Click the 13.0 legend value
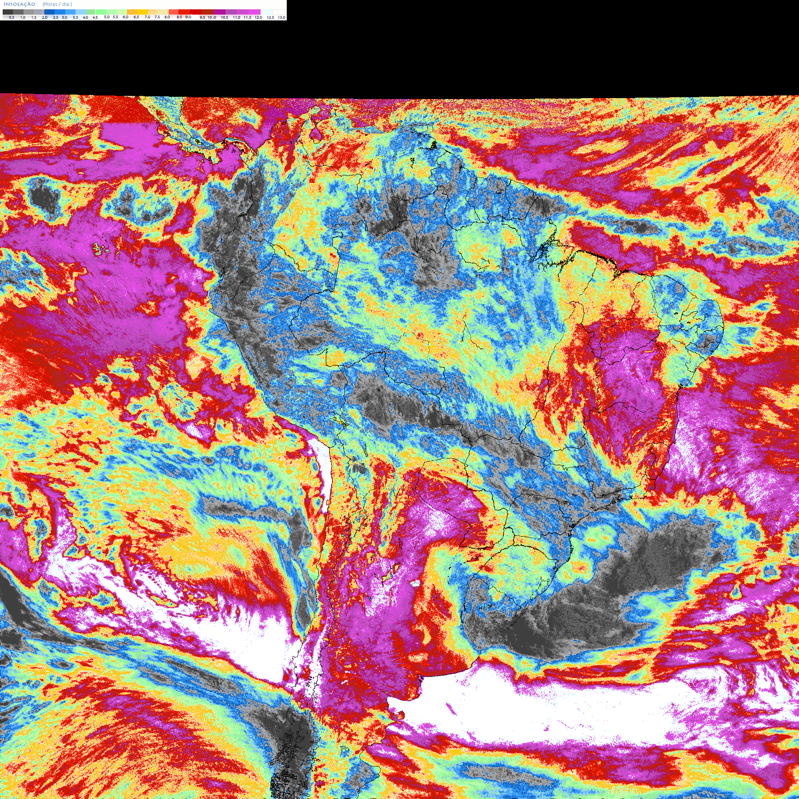Image resolution: width=799 pixels, height=799 pixels. (282, 17)
